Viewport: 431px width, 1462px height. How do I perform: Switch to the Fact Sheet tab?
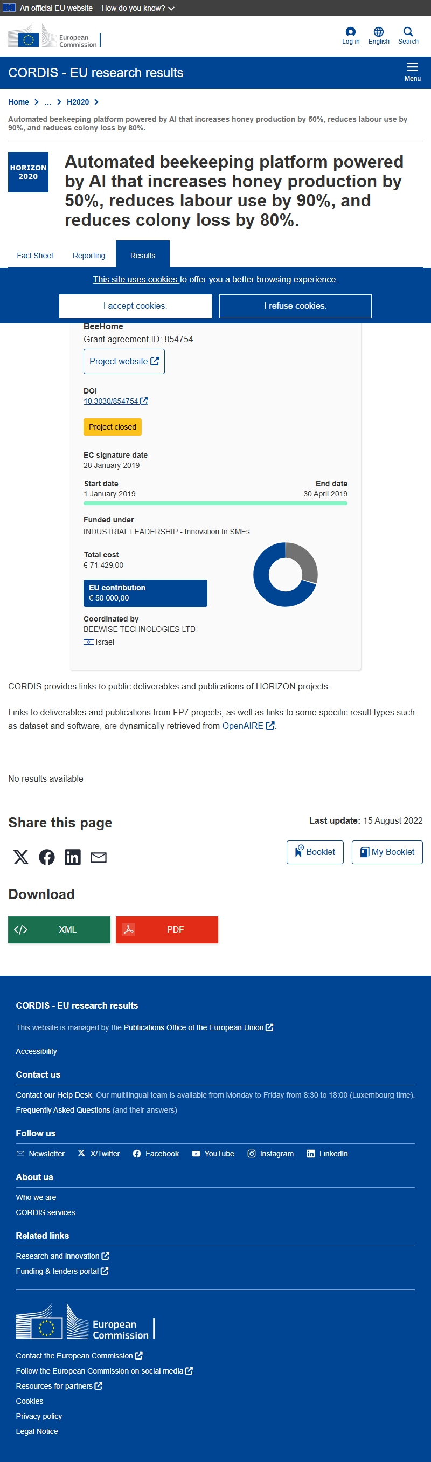coord(35,256)
